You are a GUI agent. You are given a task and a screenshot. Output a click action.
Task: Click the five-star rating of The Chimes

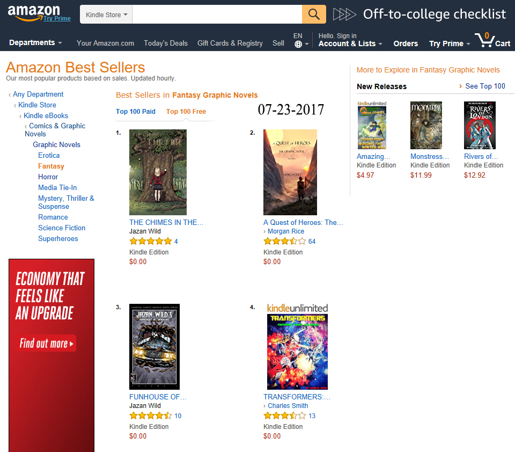(150, 241)
